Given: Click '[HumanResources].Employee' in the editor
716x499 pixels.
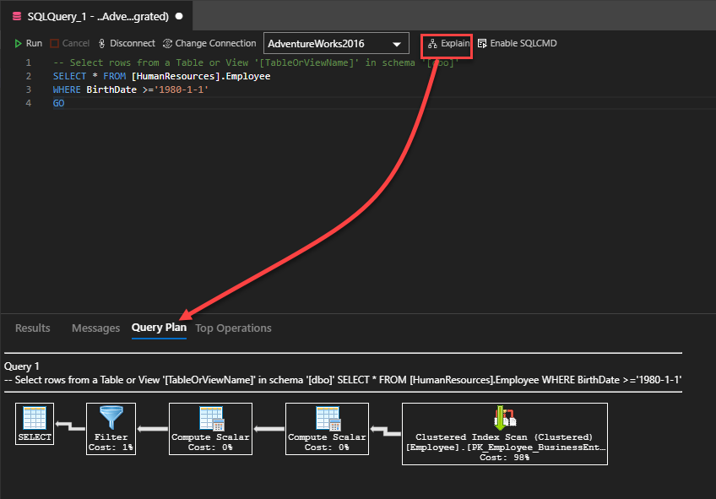Looking at the screenshot, I should coord(201,76).
